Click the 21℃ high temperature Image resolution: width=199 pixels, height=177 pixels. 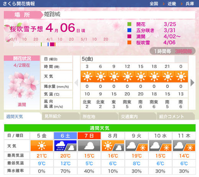42,156
